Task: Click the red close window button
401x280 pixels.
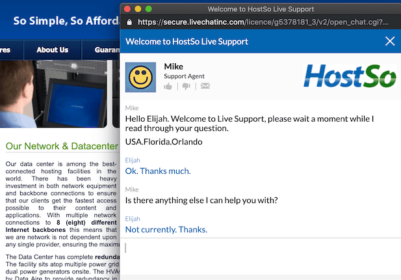Action: (x=127, y=9)
